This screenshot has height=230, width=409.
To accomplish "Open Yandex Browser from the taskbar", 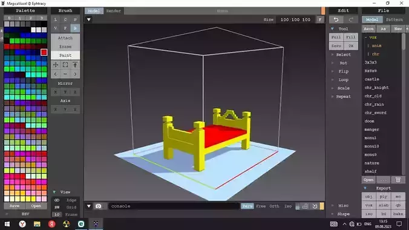I will coord(22,224).
